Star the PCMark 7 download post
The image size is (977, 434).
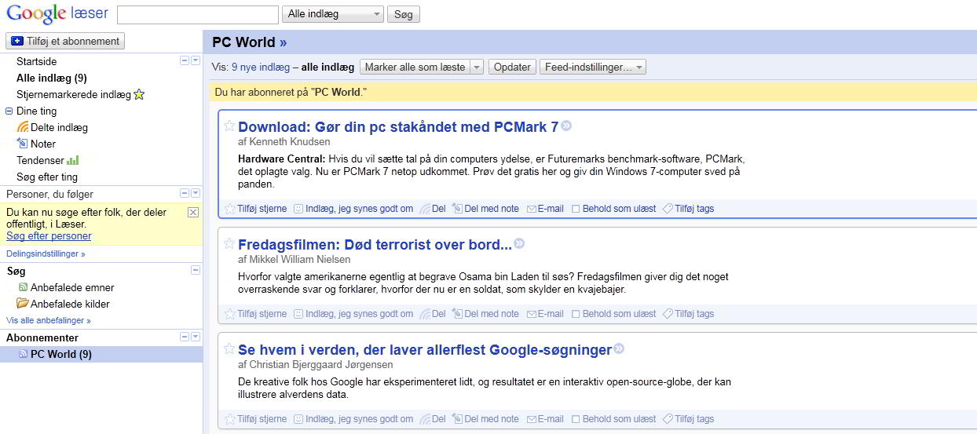coord(229,126)
